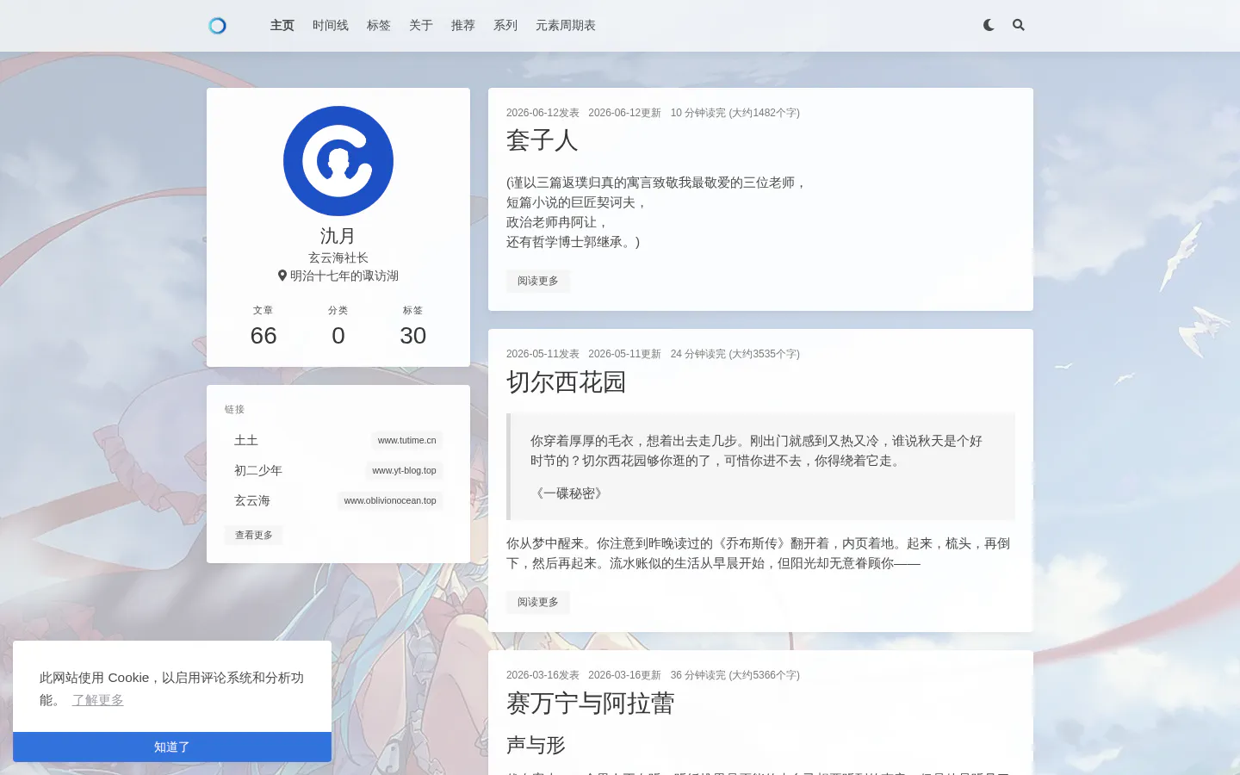Click www.oblivionocean.top URL badge

390,500
